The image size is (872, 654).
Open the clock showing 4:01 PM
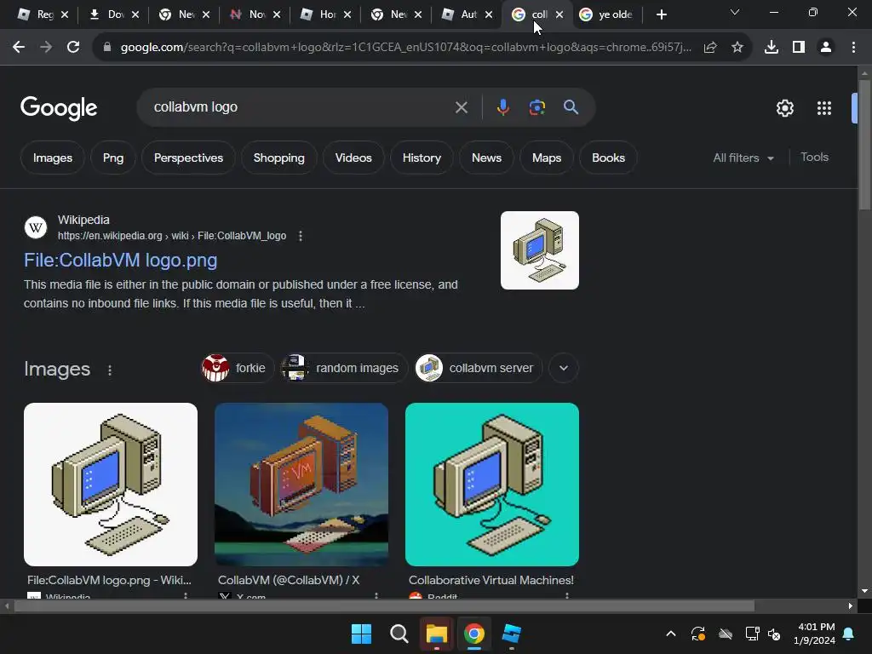[815, 634]
